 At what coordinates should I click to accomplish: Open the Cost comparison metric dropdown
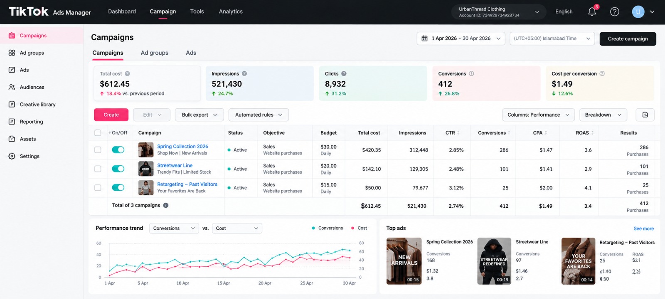pyautogui.click(x=237, y=228)
